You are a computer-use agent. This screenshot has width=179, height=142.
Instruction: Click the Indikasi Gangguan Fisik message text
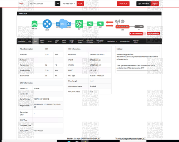137,57
